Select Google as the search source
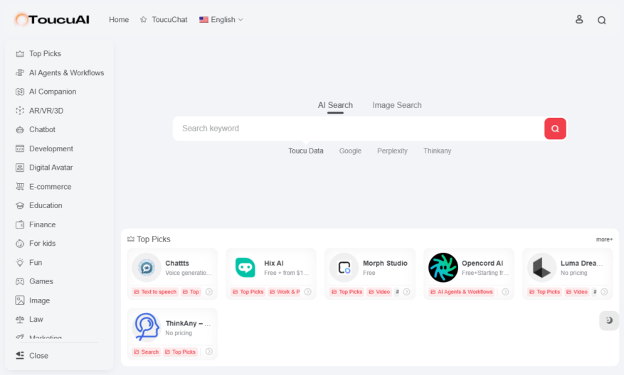 [350, 151]
